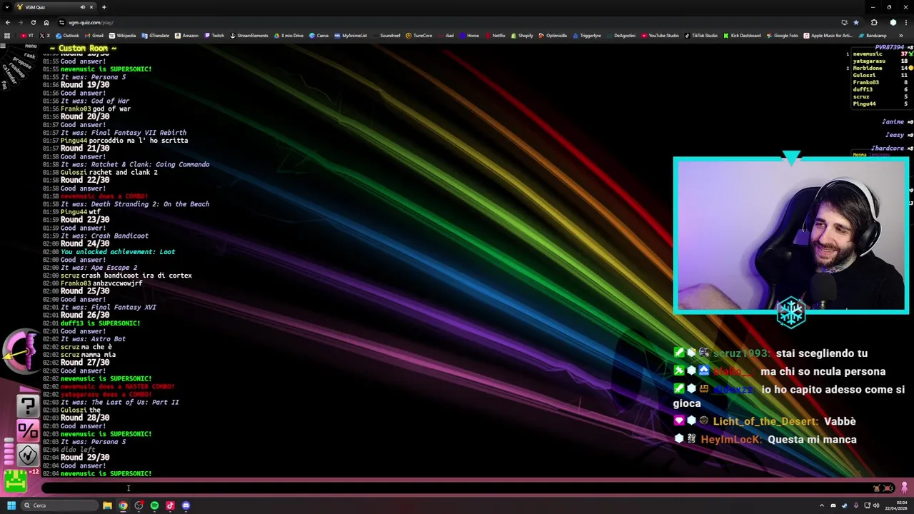This screenshot has height=514, width=914.
Task: Open the Netflix bookmark
Action: coord(495,36)
